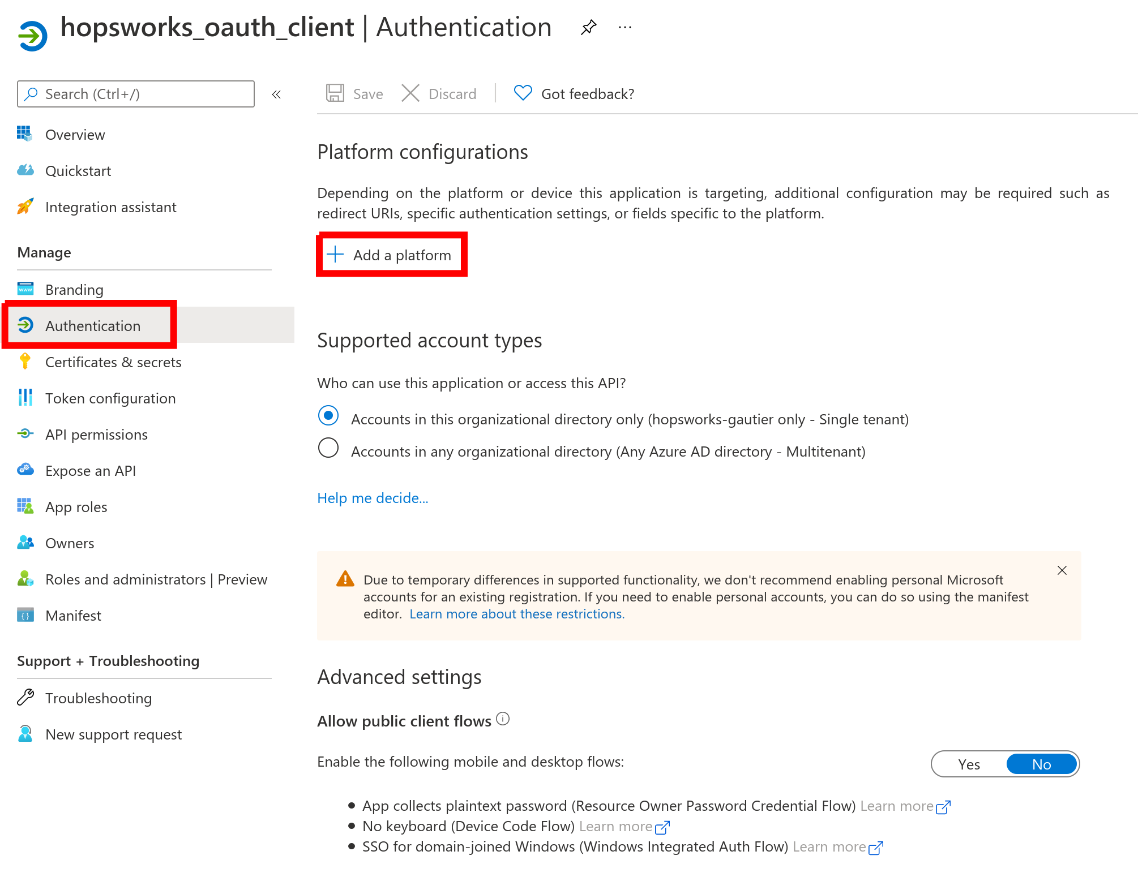Screen dimensions: 1138x877
Task: Open Learn more for Device Code Flow
Action: pos(624,827)
